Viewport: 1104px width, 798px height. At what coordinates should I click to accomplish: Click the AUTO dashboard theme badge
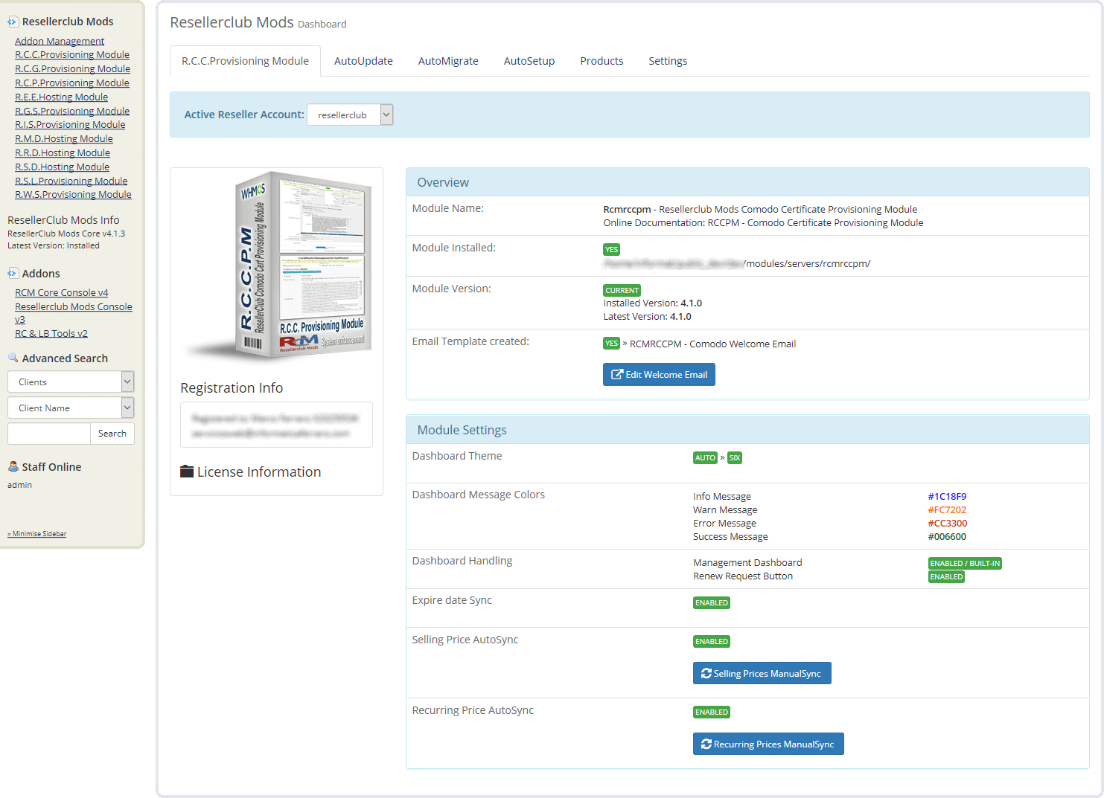pos(705,458)
